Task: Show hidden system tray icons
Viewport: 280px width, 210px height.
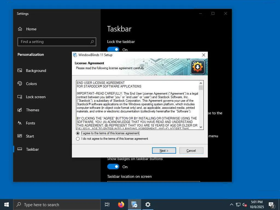Action: (x=231, y=205)
